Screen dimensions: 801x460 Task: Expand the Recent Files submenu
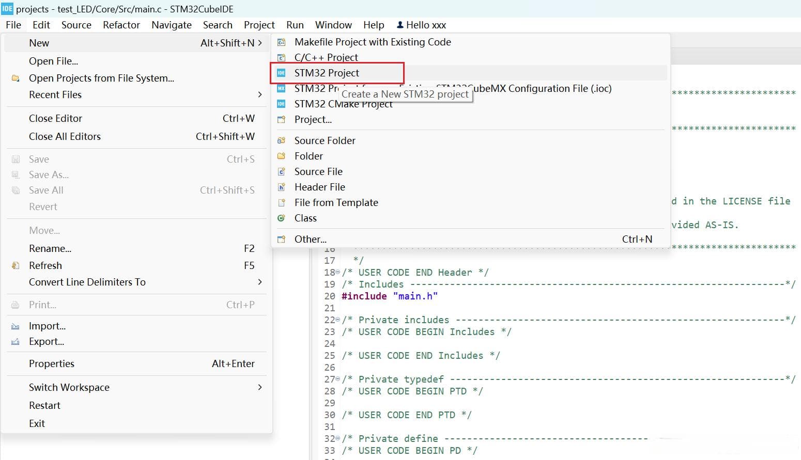259,94
